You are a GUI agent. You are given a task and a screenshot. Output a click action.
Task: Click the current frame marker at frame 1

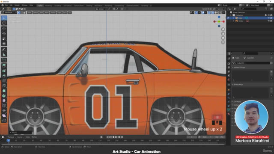(x=8, y=140)
